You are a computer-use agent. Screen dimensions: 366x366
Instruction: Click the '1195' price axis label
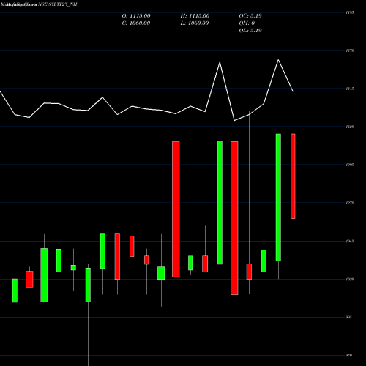point(350,12)
